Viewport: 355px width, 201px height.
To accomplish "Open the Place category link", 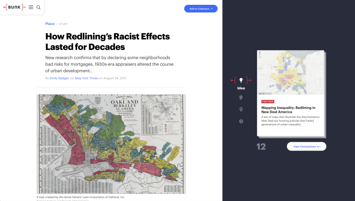I will point(50,24).
